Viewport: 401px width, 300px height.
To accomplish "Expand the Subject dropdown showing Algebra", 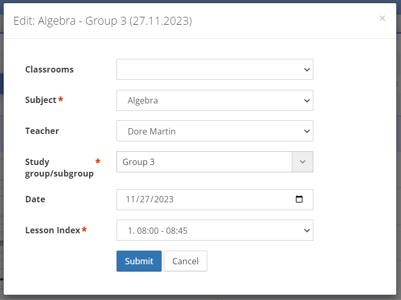I will [215, 100].
